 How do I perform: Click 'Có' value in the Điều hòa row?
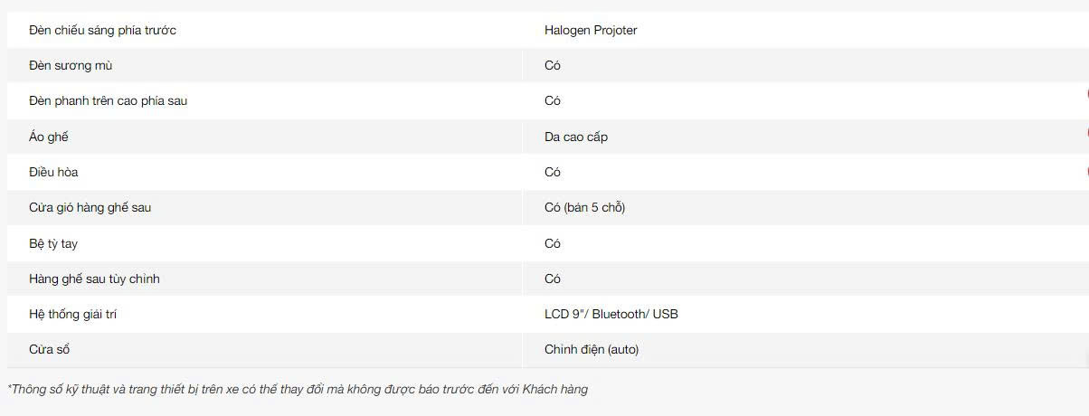(x=553, y=172)
